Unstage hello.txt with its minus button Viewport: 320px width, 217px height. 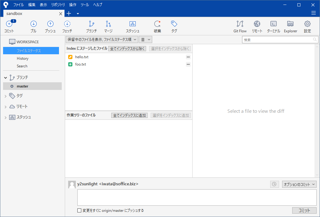[x=188, y=57]
